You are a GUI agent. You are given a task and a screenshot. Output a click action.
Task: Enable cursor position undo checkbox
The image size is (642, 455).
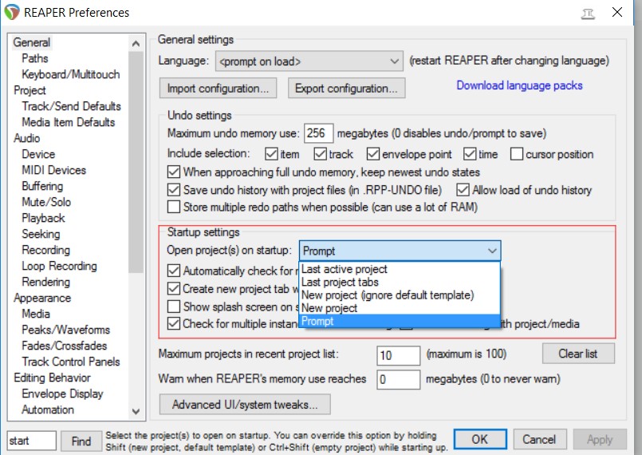[x=517, y=154]
